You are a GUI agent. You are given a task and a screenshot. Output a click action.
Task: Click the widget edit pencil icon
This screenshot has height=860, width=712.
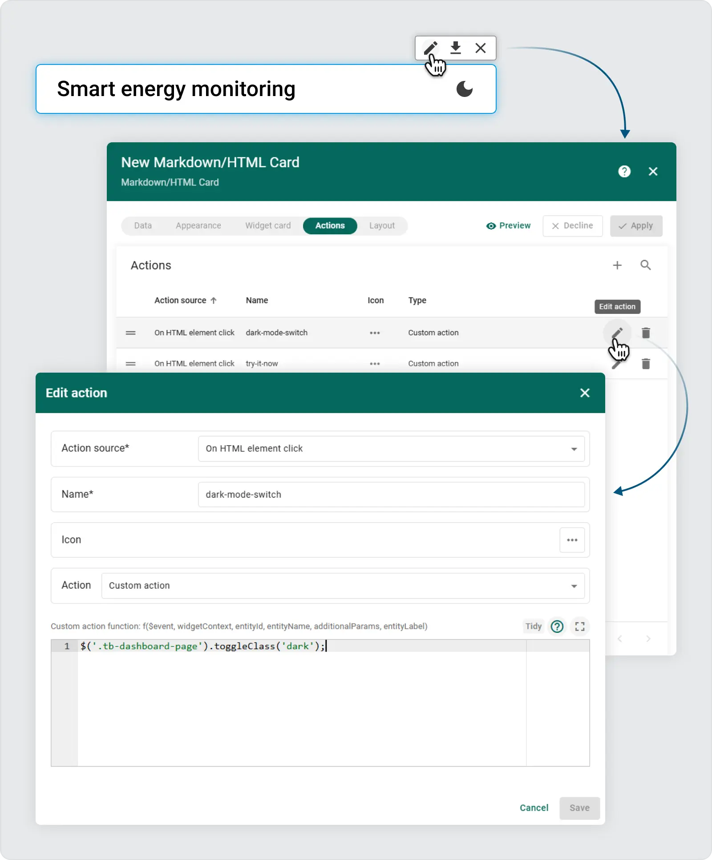430,48
